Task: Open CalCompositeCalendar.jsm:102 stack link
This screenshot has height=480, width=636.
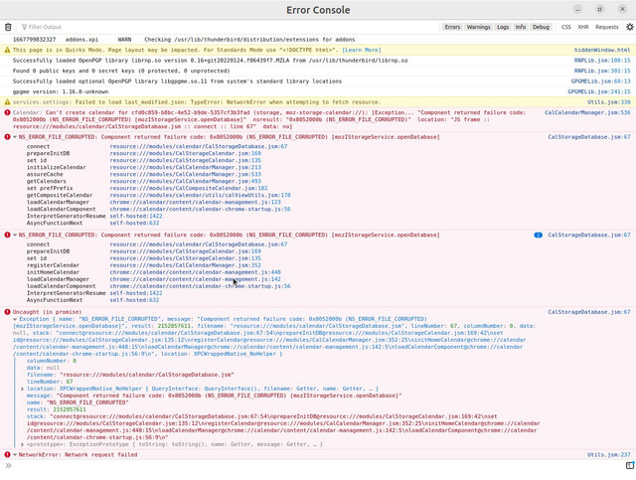Action: pyautogui.click(x=189, y=188)
